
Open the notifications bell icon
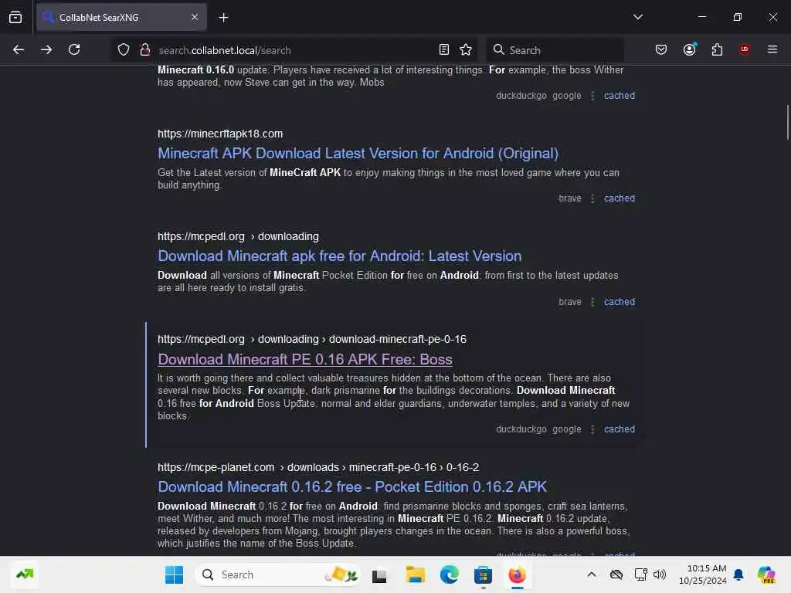tap(738, 574)
